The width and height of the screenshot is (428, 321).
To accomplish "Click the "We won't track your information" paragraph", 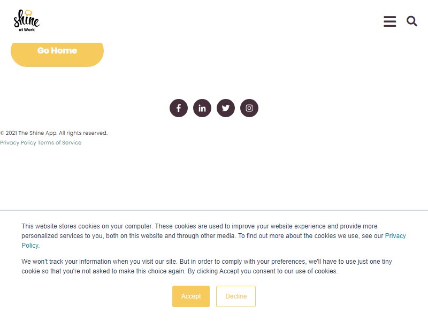I will [207, 266].
